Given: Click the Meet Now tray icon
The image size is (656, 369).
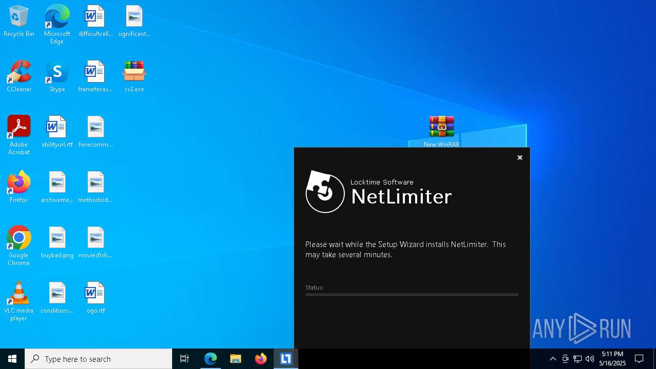Looking at the screenshot, I should click(x=565, y=359).
